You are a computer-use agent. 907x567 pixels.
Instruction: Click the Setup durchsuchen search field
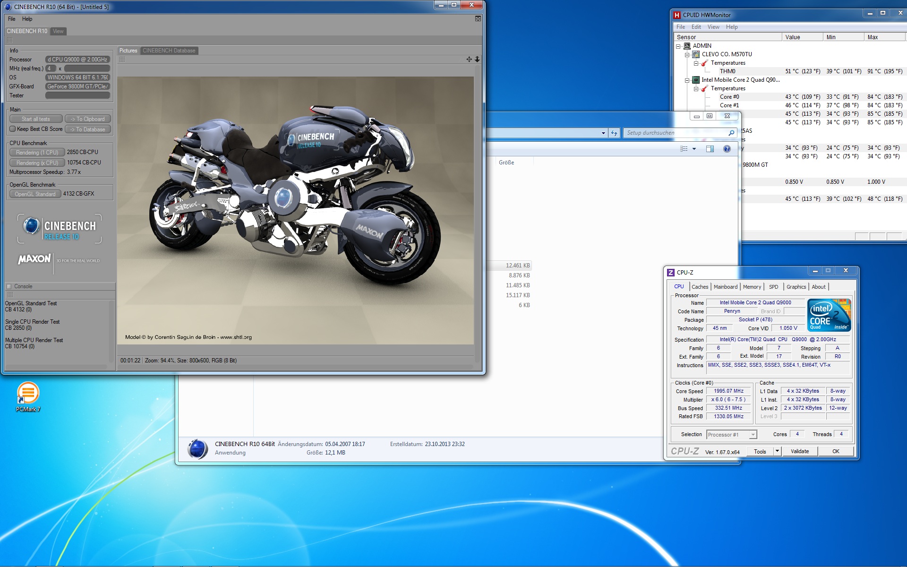tap(676, 133)
